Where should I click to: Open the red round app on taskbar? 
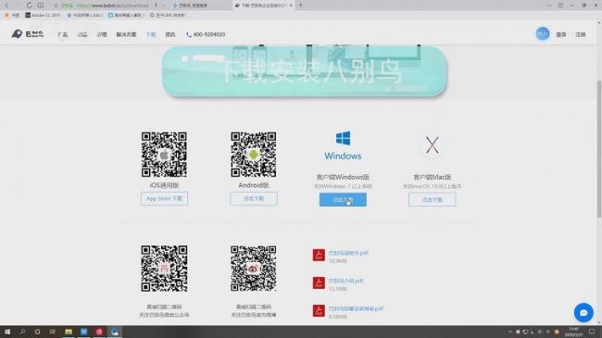99,332
